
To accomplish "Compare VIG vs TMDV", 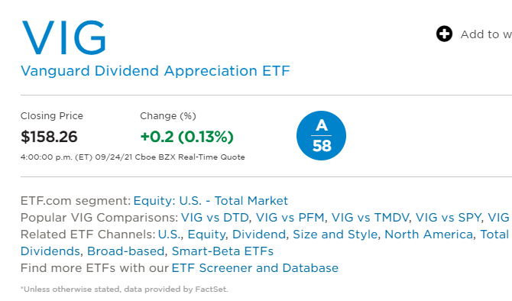I will [x=370, y=218].
